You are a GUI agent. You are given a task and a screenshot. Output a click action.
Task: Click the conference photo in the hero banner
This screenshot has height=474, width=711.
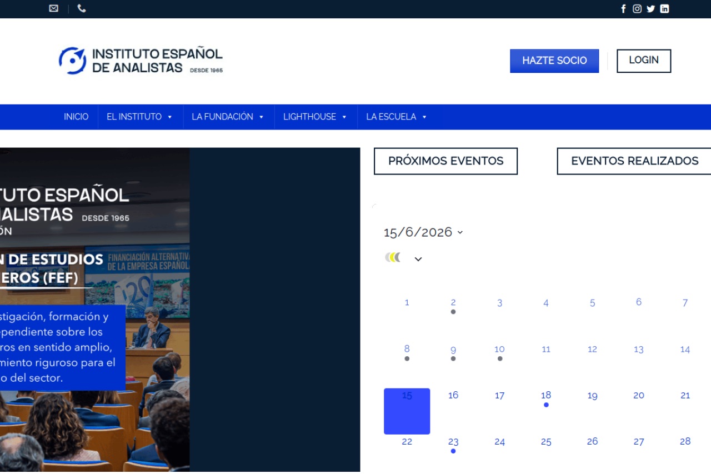pos(95,310)
